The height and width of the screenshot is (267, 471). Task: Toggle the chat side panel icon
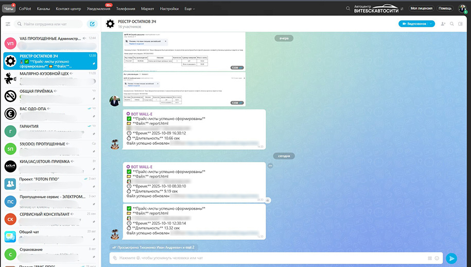click(x=461, y=24)
